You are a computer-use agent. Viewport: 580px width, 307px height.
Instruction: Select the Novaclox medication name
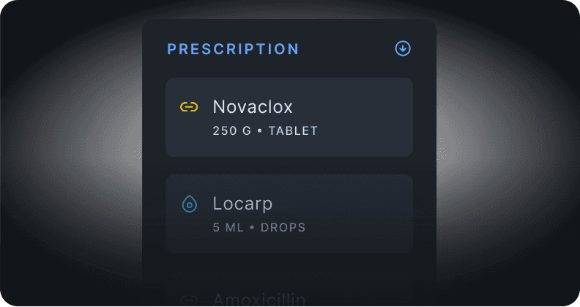click(253, 107)
